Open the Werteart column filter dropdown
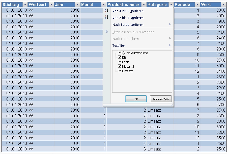The image size is (227, 154). 51,4
